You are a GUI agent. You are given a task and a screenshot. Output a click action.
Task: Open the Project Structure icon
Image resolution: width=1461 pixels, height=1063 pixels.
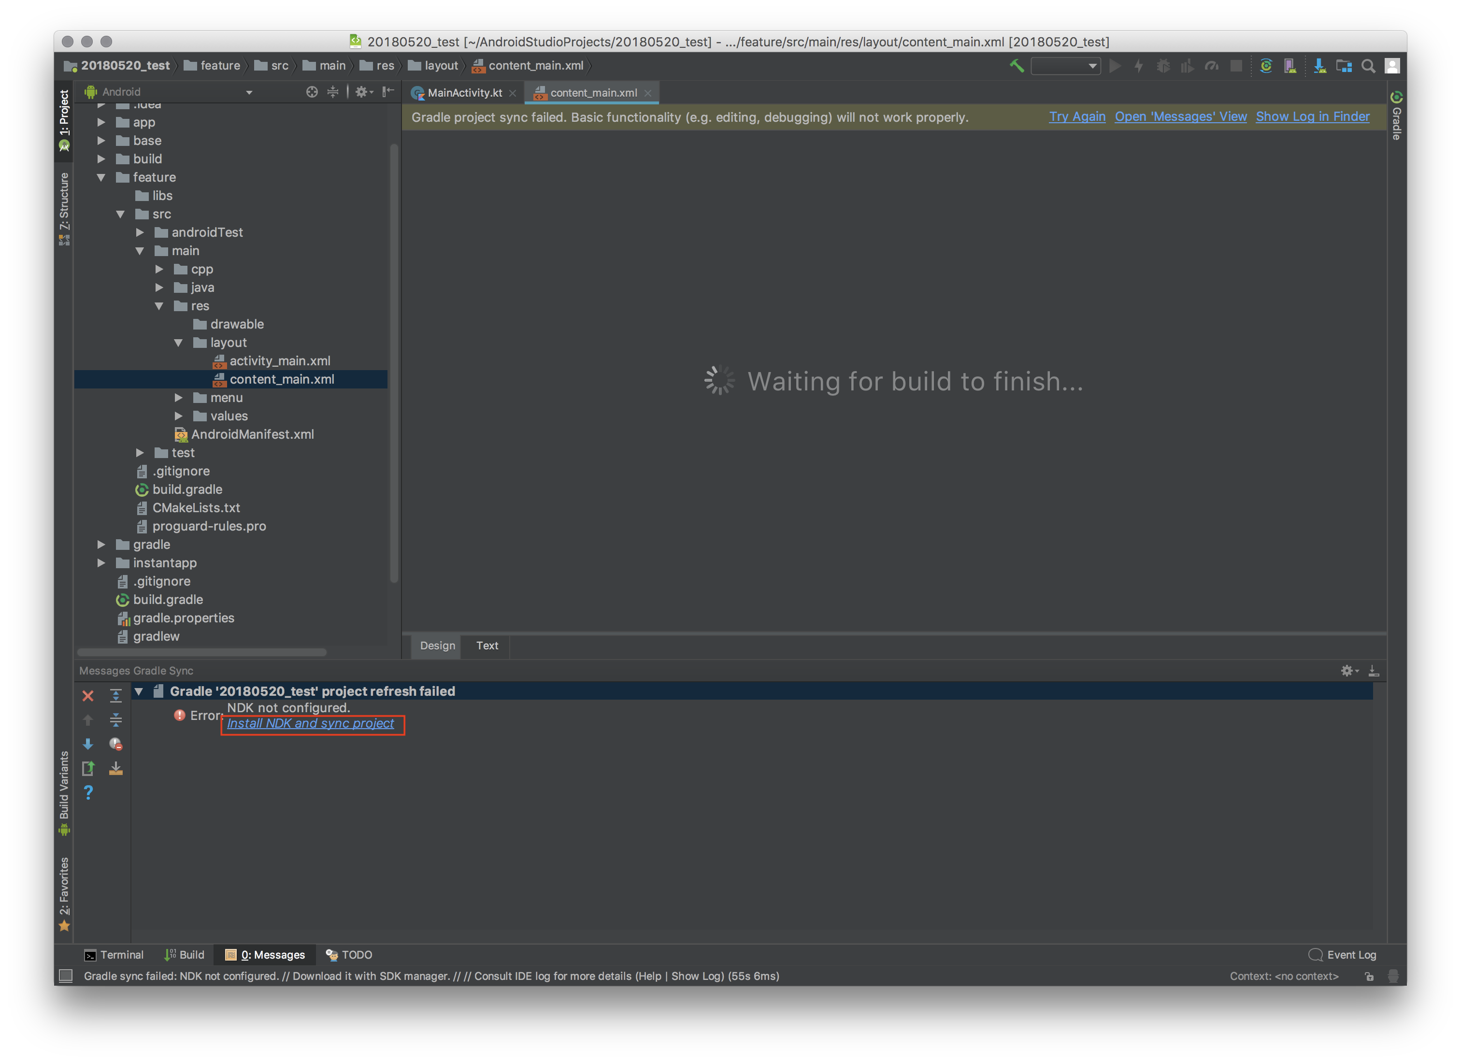tap(1344, 66)
